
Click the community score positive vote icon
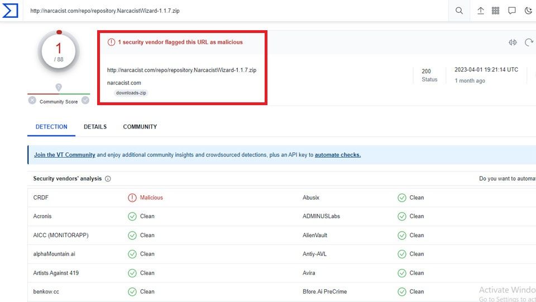pyautogui.click(x=85, y=100)
